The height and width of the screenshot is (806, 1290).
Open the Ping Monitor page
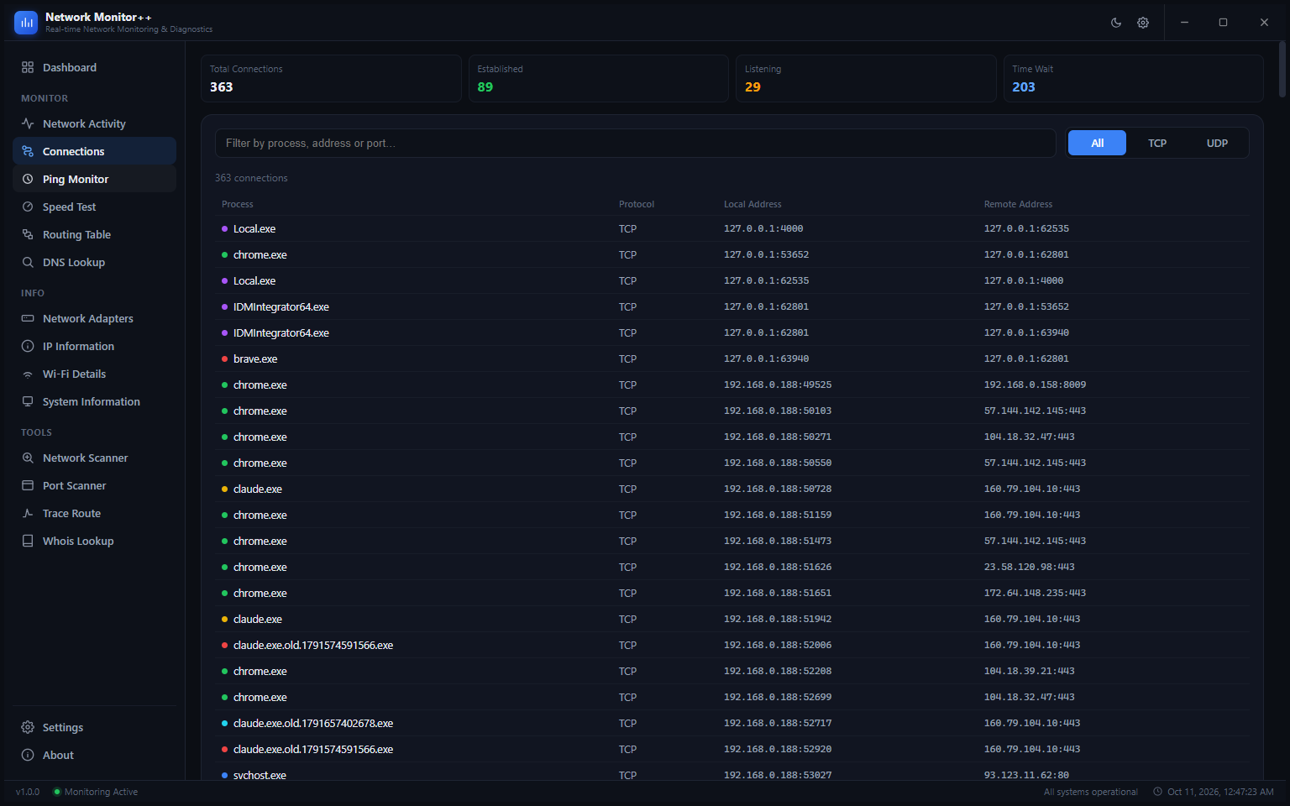point(94,179)
